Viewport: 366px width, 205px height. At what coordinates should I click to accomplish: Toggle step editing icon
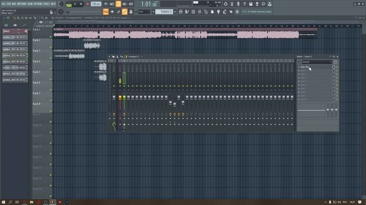118,11
